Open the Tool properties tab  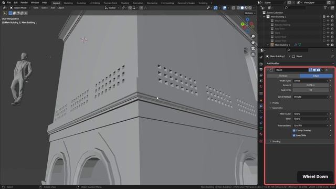coord(261,57)
